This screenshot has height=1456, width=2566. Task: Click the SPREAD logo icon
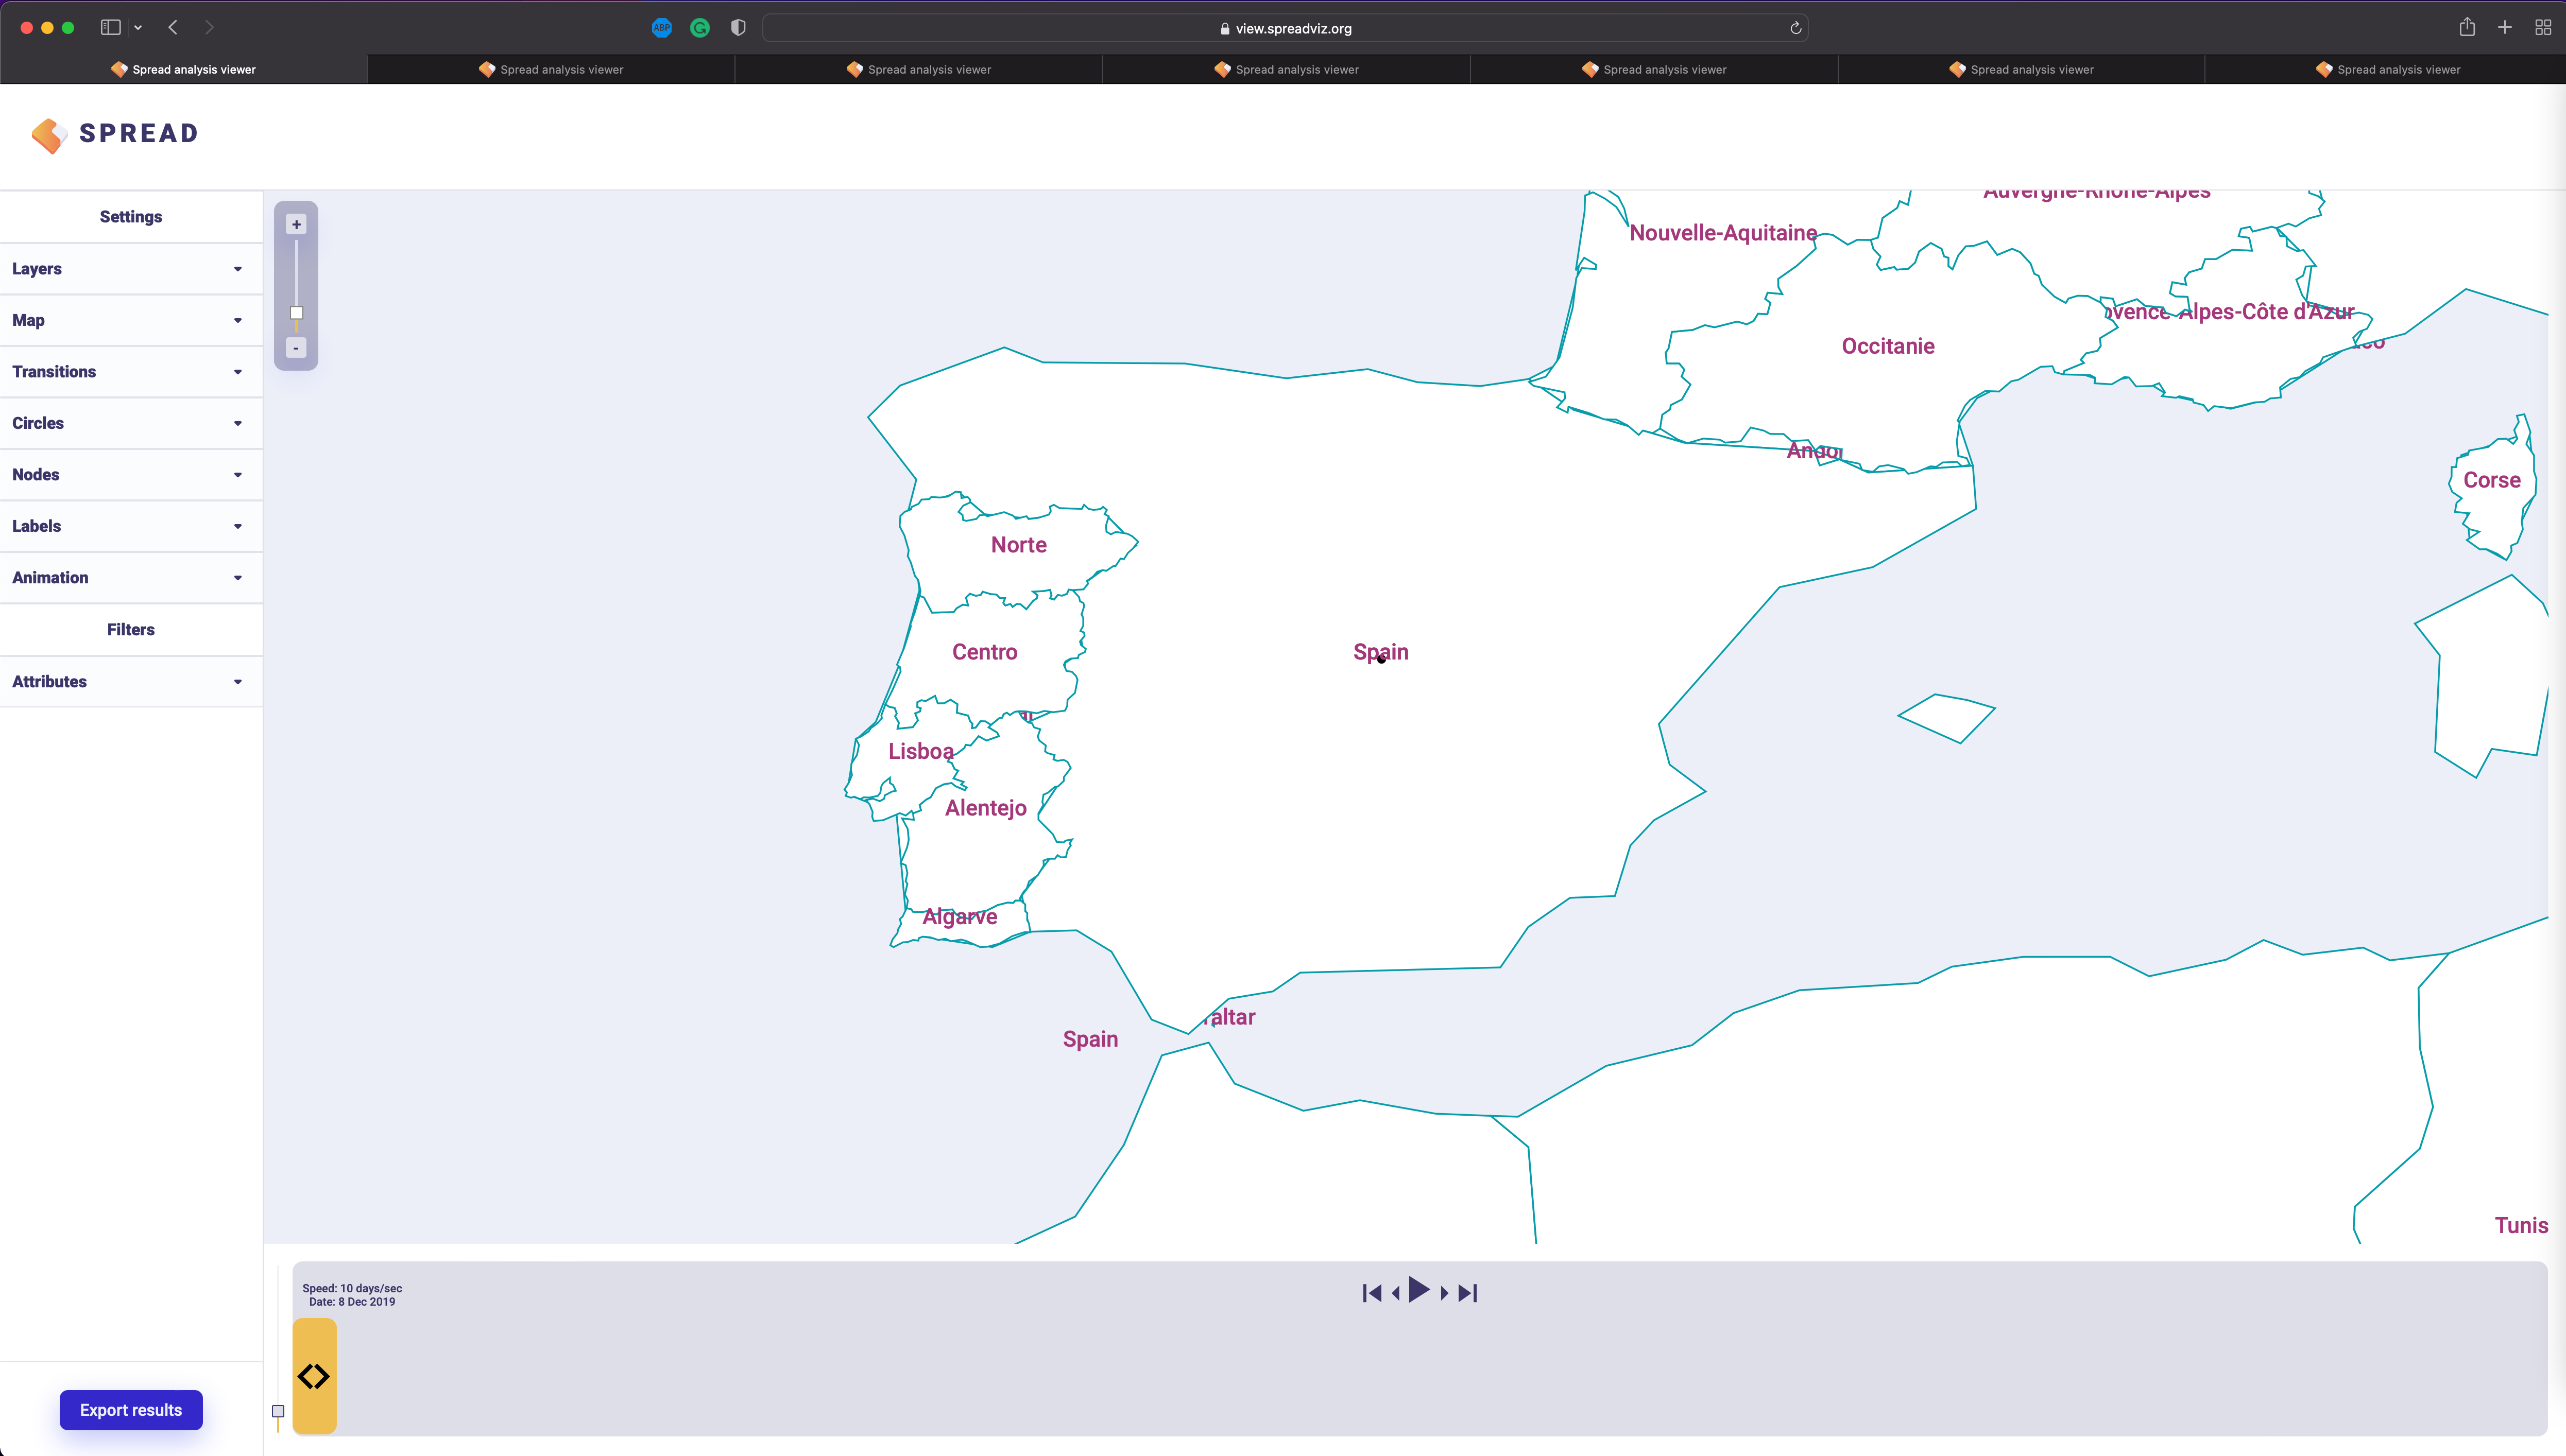coord(49,135)
